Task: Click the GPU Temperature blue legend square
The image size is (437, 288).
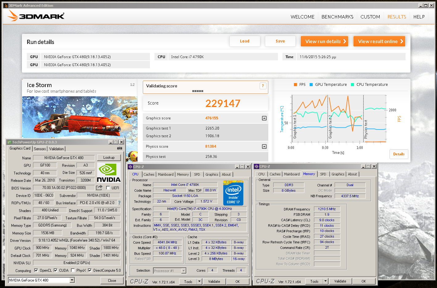Action: point(311,85)
